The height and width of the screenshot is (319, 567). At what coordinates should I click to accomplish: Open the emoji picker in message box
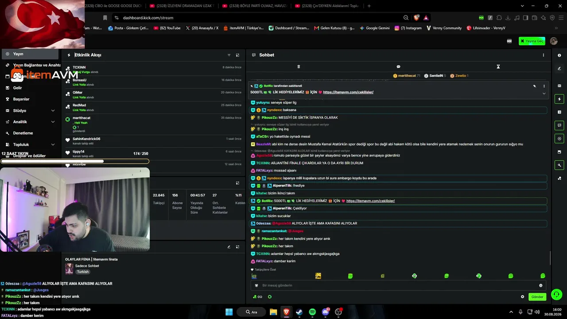coord(540,285)
